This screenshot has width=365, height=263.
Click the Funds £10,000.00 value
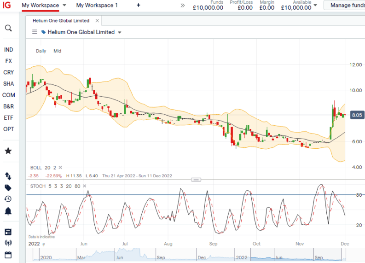click(208, 8)
